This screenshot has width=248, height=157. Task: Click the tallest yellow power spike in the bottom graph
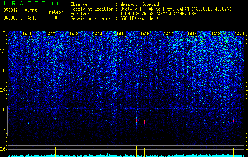pyautogui.click(x=136, y=151)
